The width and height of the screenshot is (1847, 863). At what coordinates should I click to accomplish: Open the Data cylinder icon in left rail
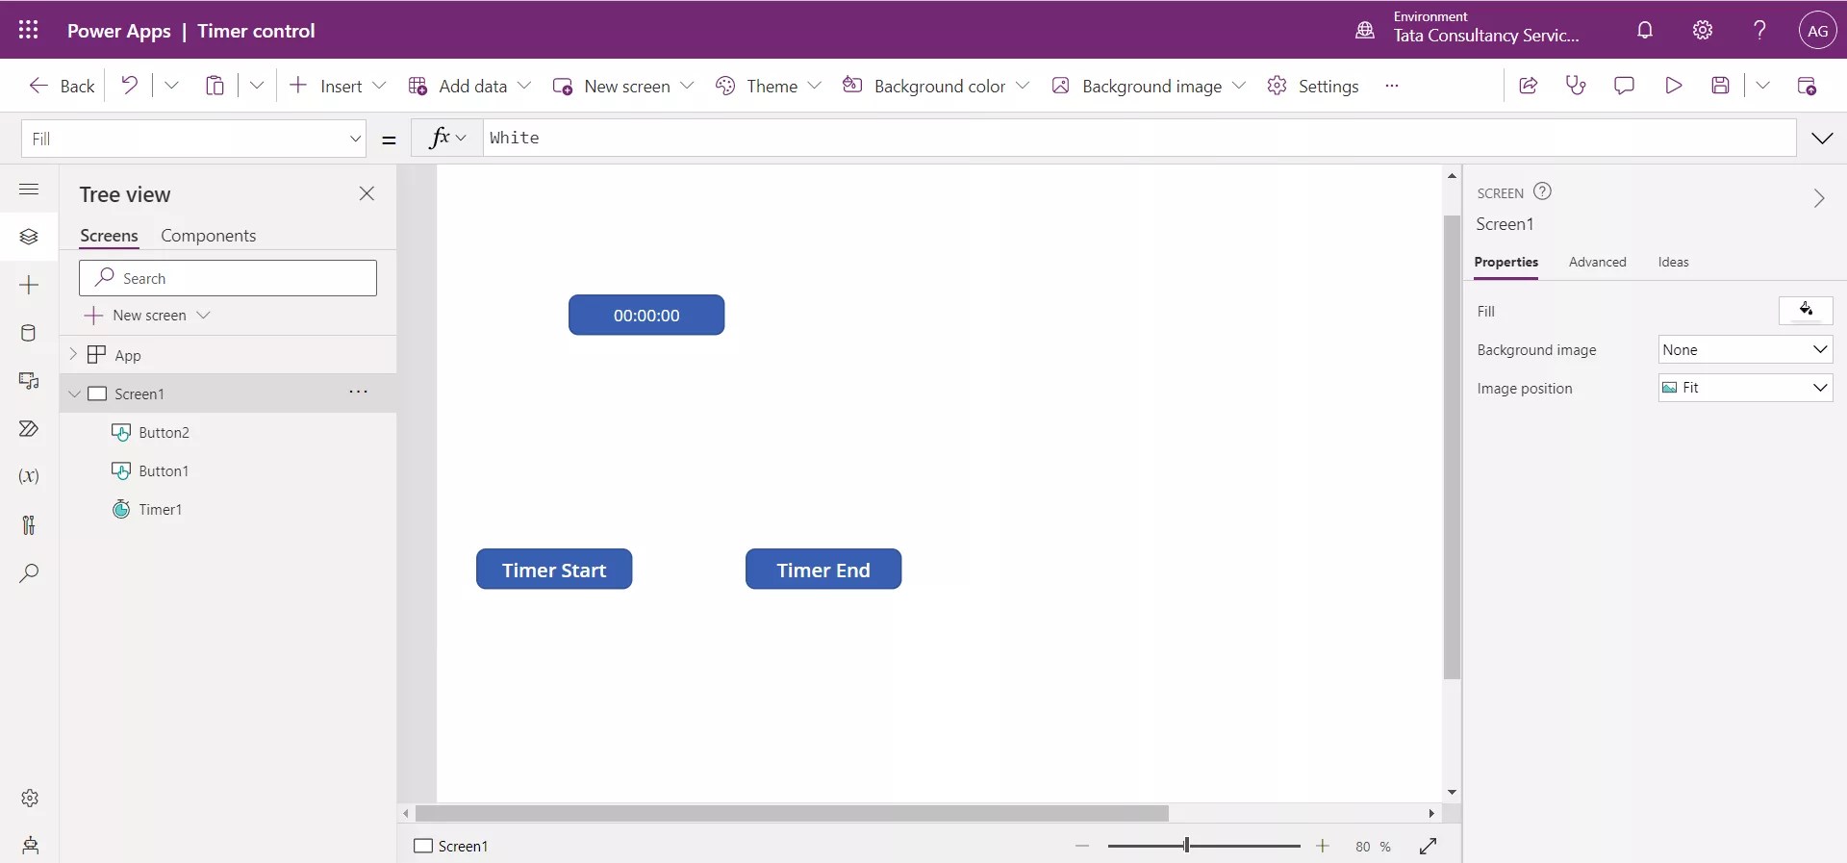point(29,333)
